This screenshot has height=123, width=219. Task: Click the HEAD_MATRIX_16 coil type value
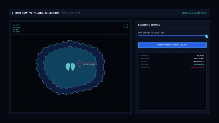(x=199, y=61)
